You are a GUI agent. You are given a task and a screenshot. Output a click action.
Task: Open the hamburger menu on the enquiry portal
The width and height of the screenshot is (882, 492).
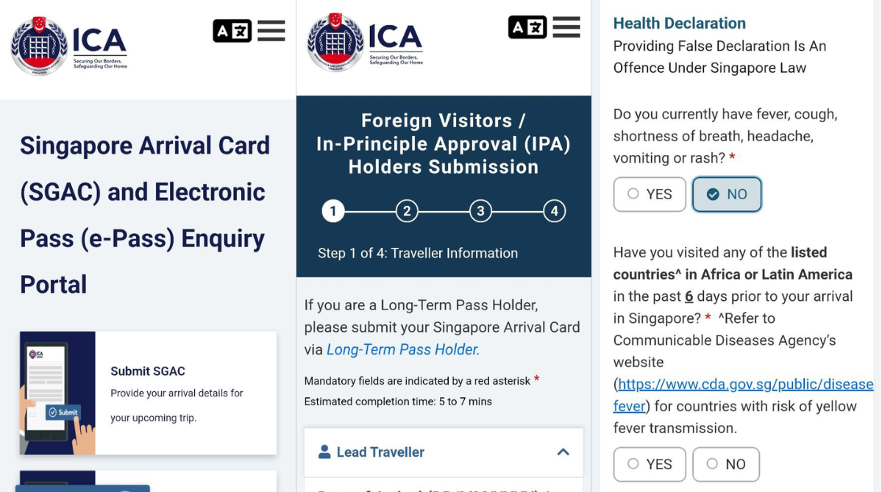(271, 30)
